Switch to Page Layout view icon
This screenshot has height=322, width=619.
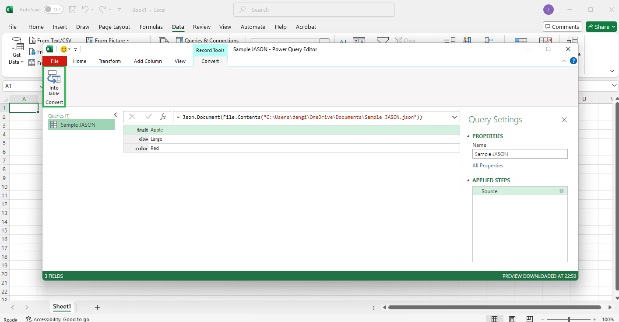(x=512, y=319)
